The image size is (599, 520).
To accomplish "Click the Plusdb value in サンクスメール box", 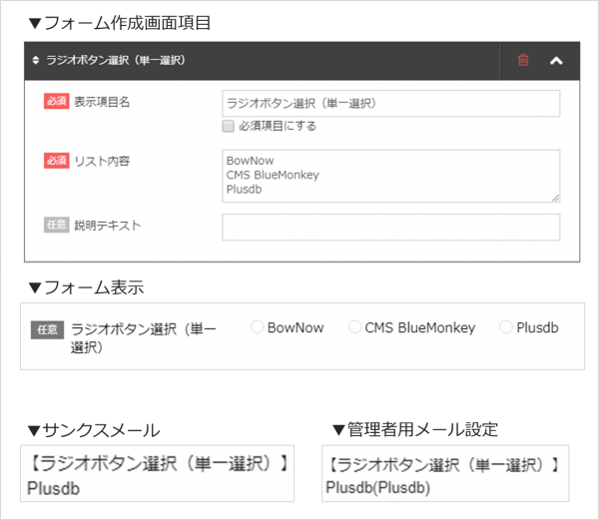I will 54,488.
